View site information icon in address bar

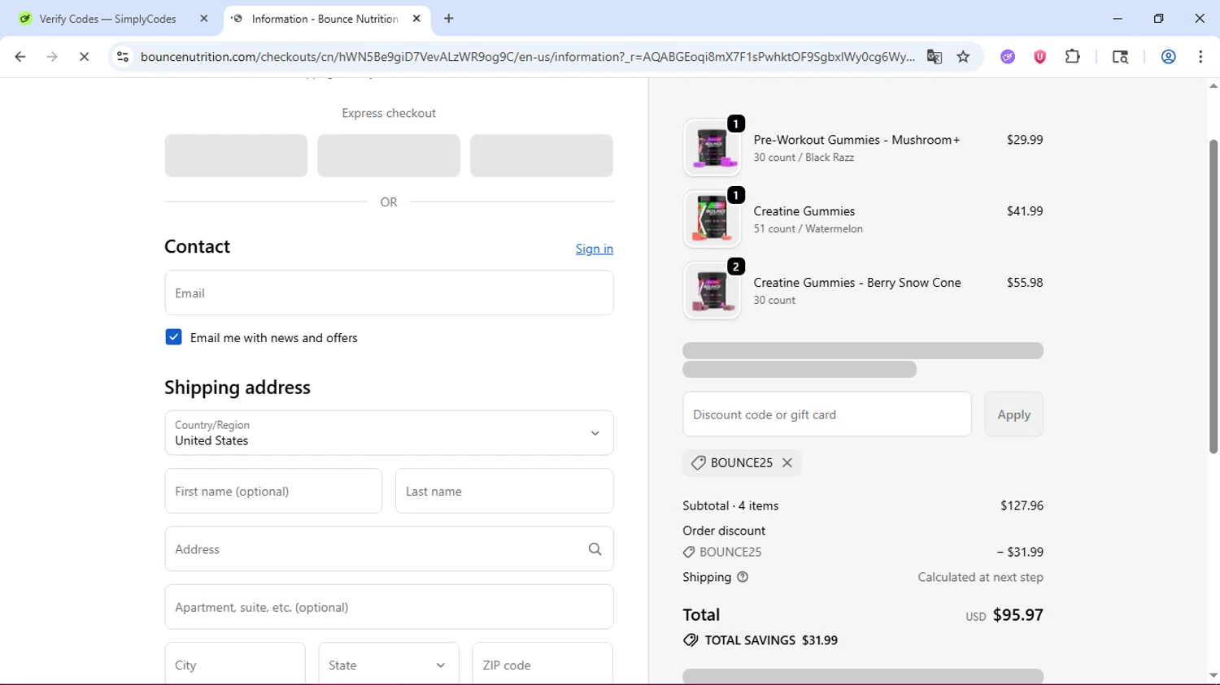123,57
